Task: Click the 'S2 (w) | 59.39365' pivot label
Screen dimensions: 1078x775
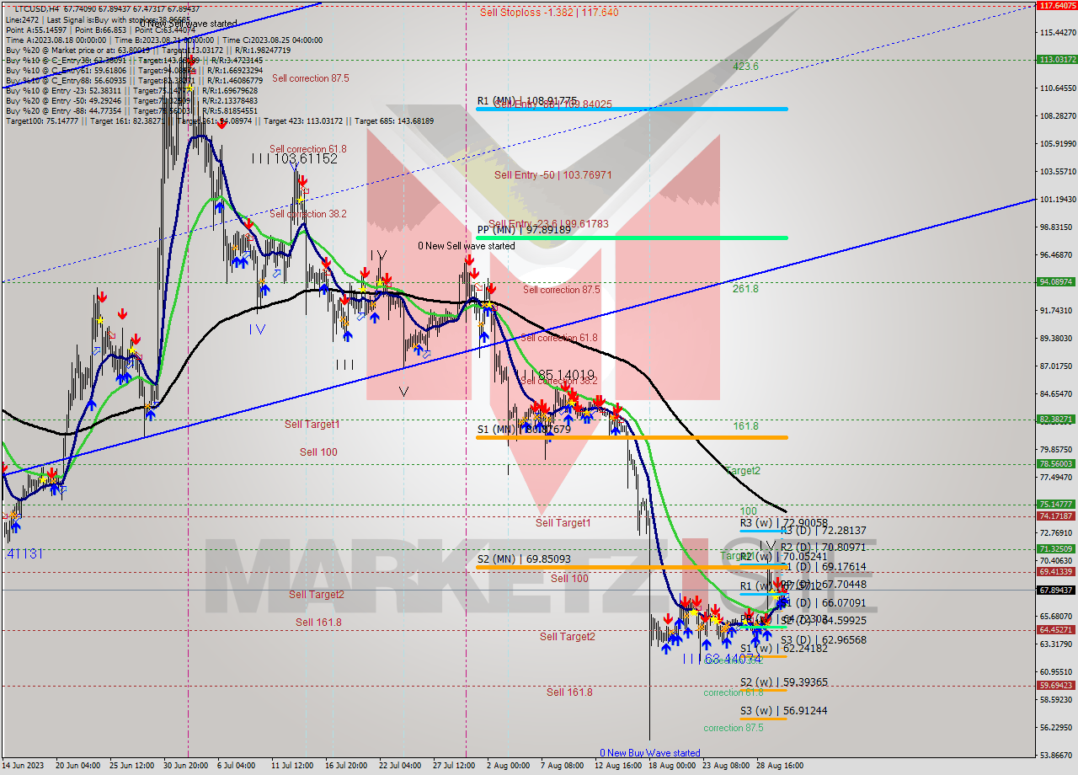Action: coord(783,682)
